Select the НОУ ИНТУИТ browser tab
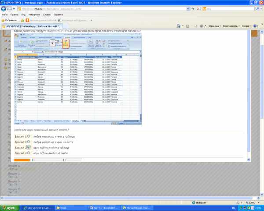The width and height of the screenshot is (264, 211). tap(32, 26)
